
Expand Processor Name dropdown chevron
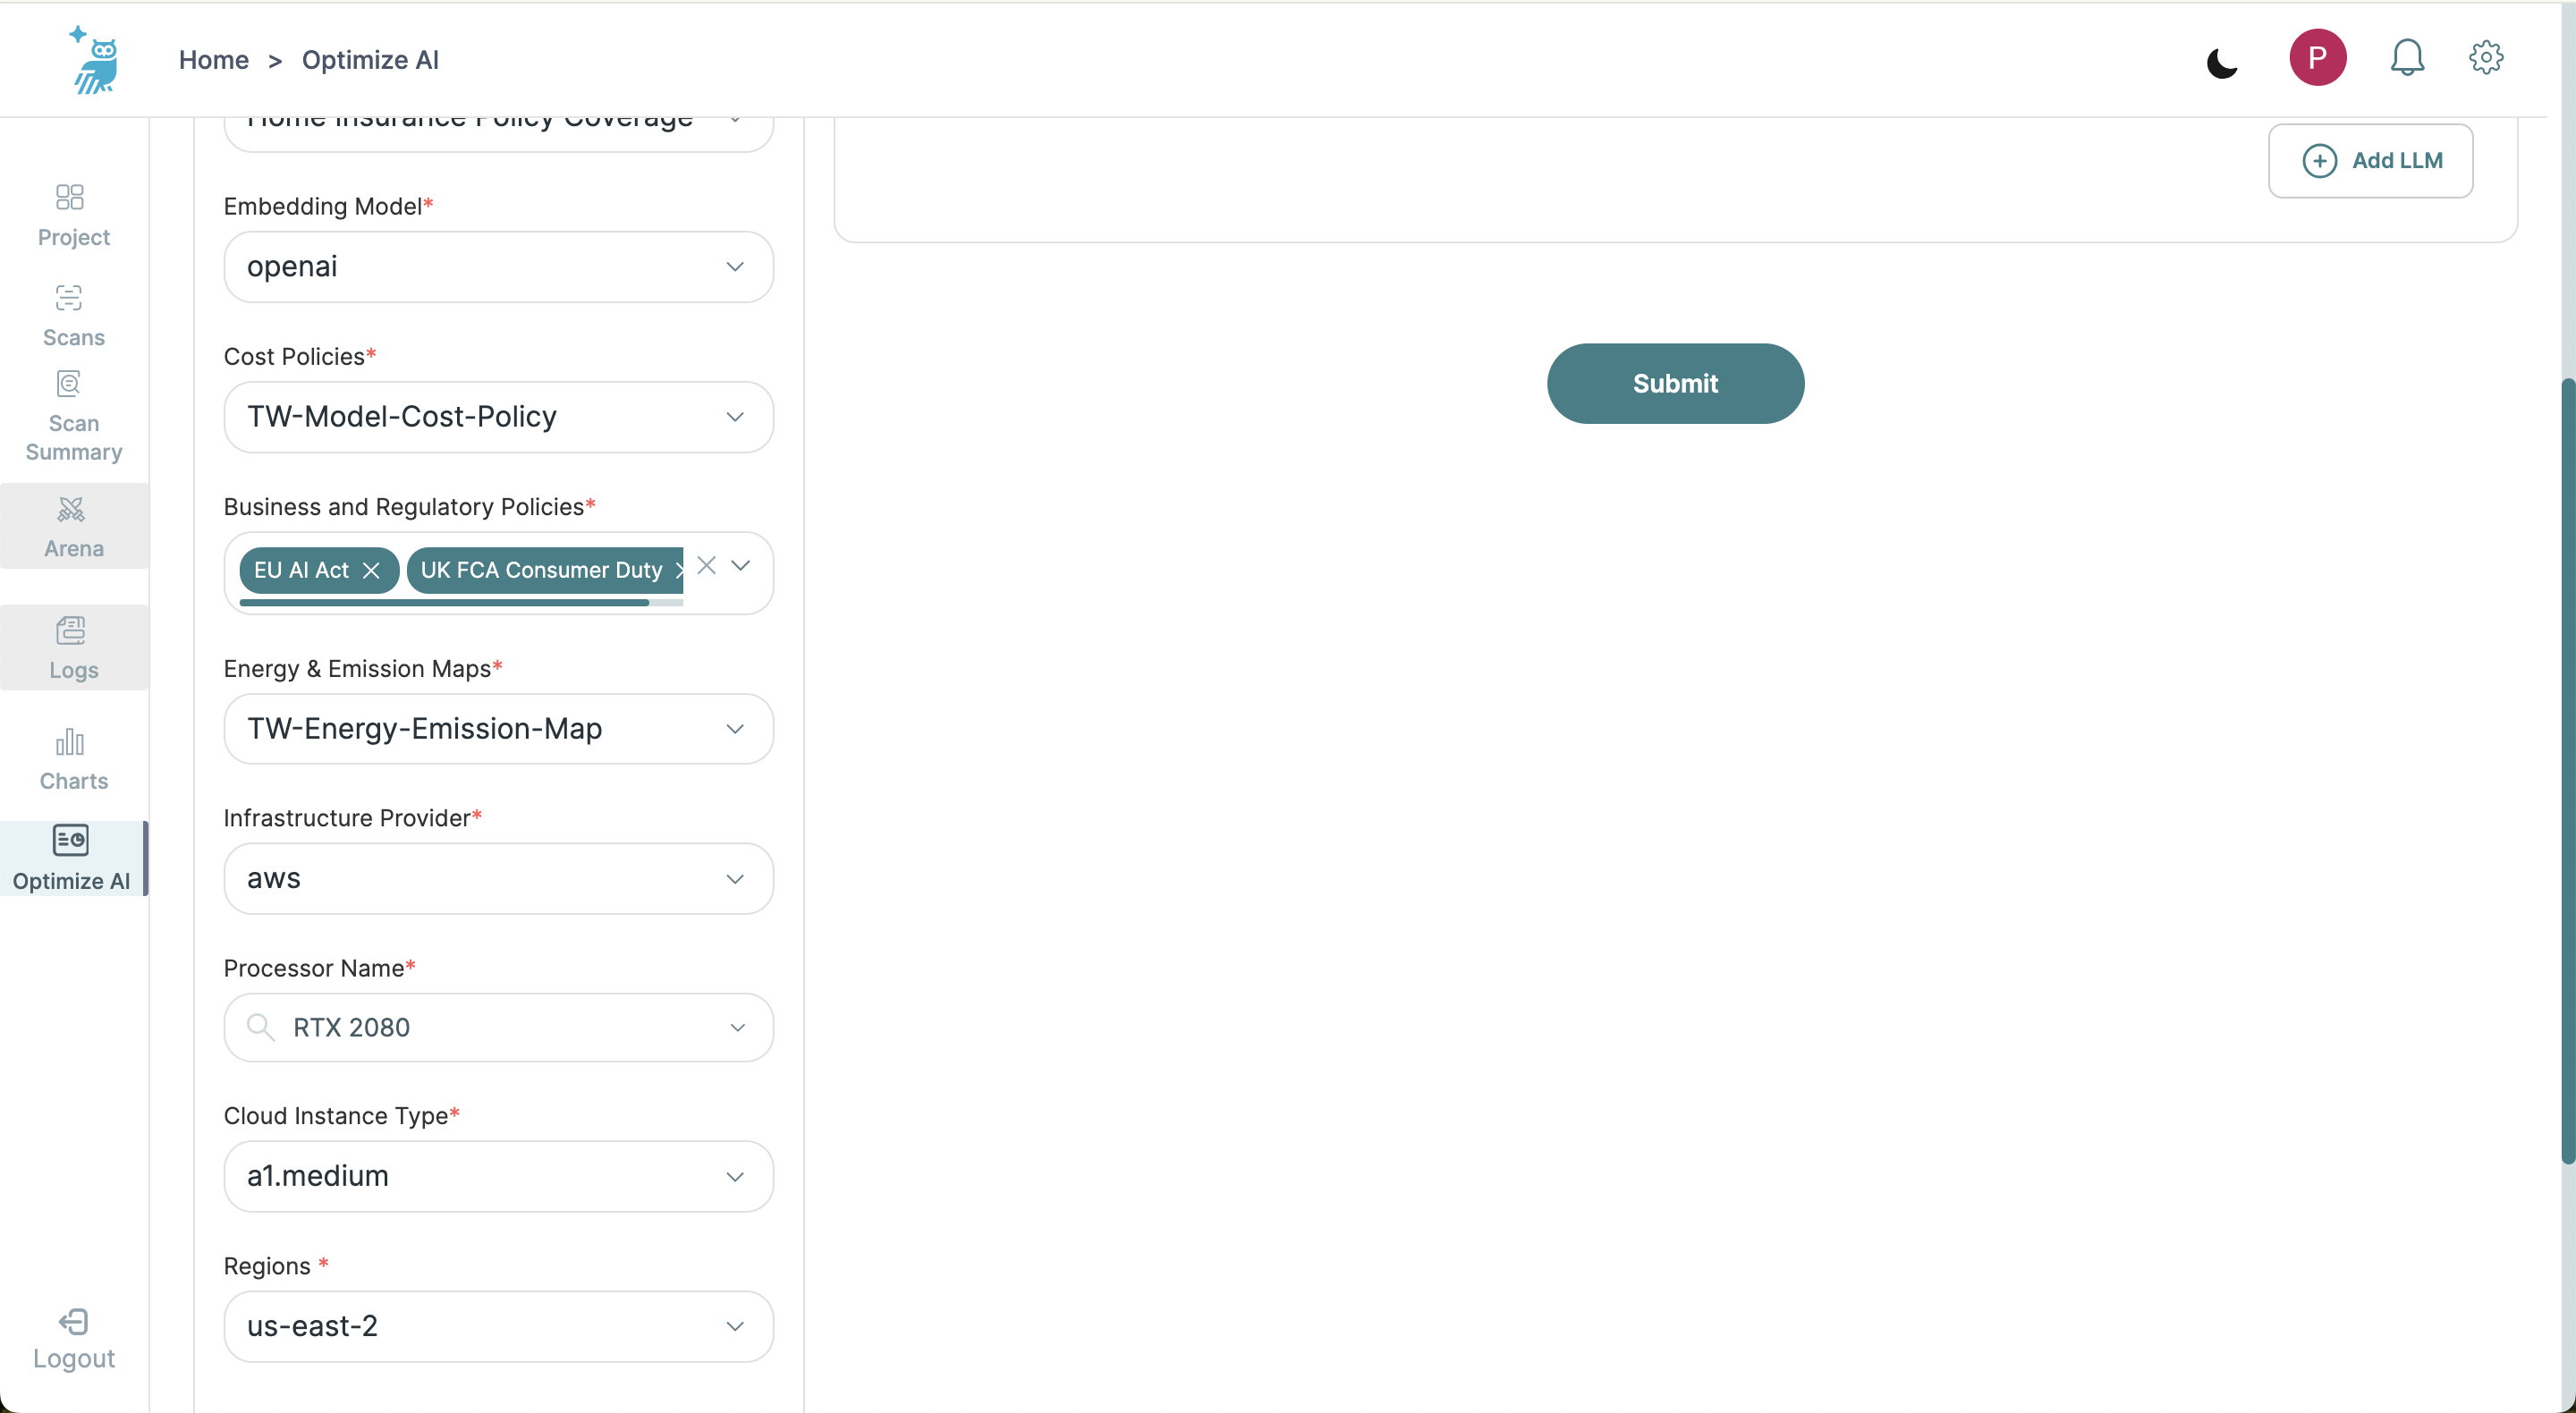737,1028
